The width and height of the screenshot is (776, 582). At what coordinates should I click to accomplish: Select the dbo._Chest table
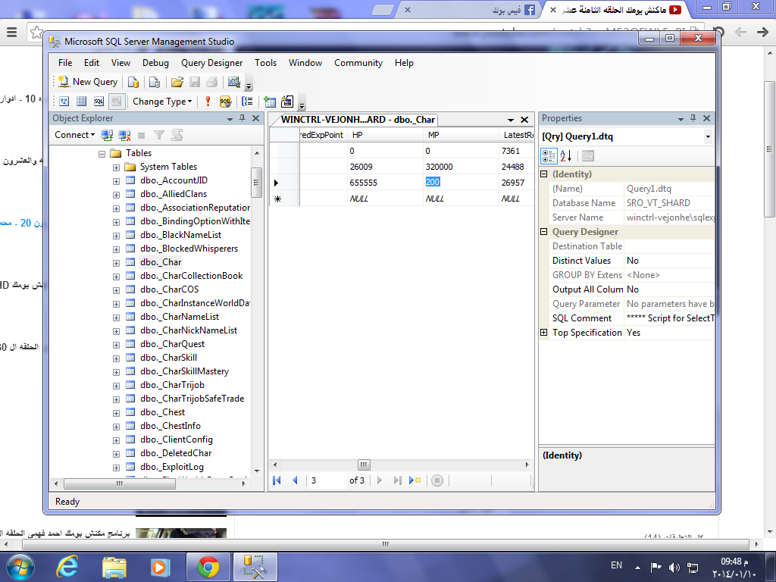pos(162,411)
